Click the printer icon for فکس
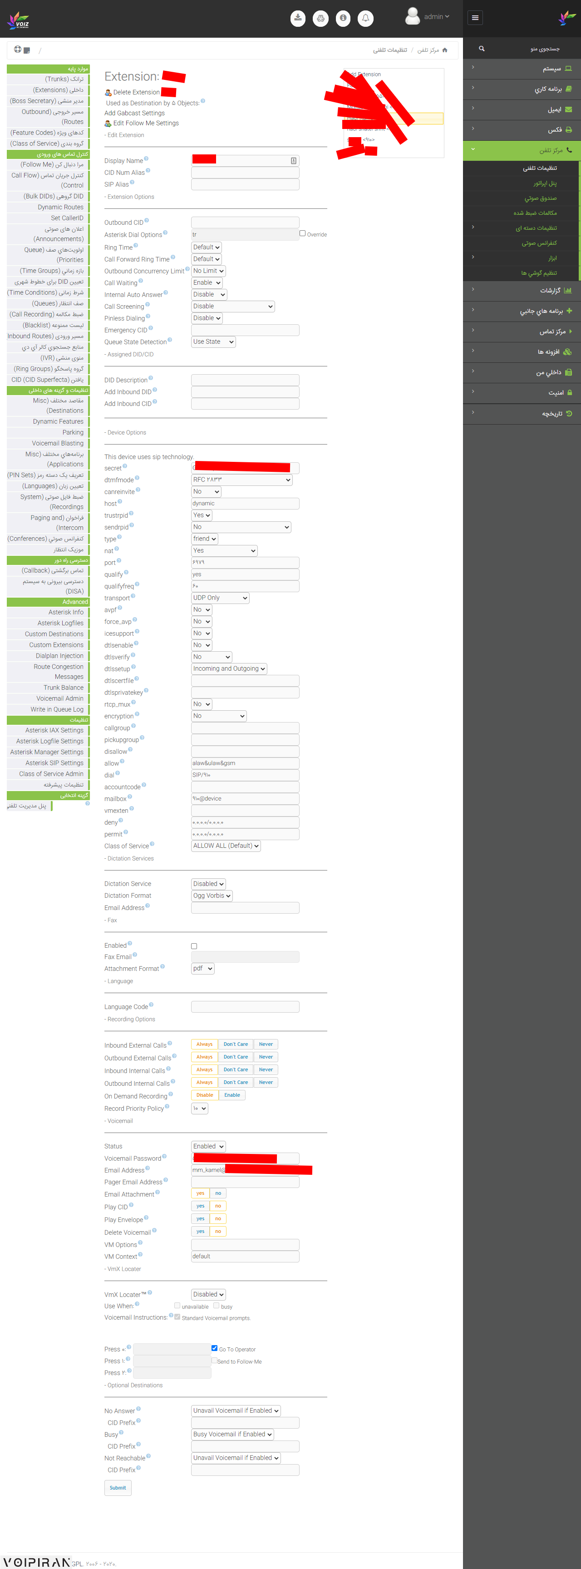Screen dimensions: 581x1569 pos(568,130)
